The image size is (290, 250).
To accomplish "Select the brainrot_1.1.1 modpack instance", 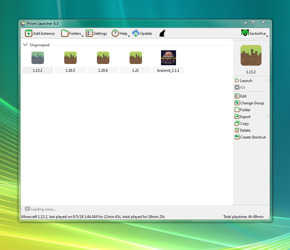I will click(x=168, y=58).
